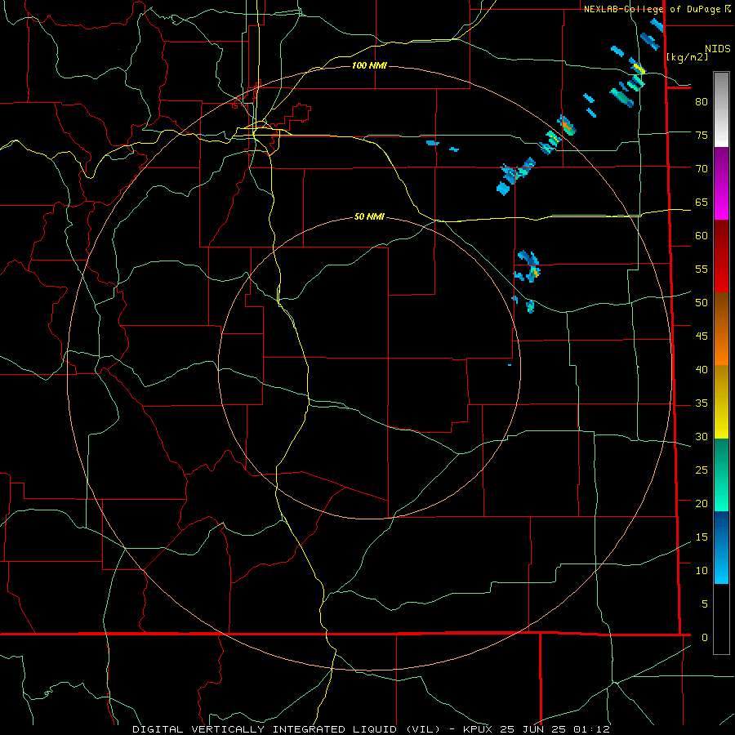735x735 pixels.
Task: Click the 0 value on the color scale
Action: tap(705, 638)
